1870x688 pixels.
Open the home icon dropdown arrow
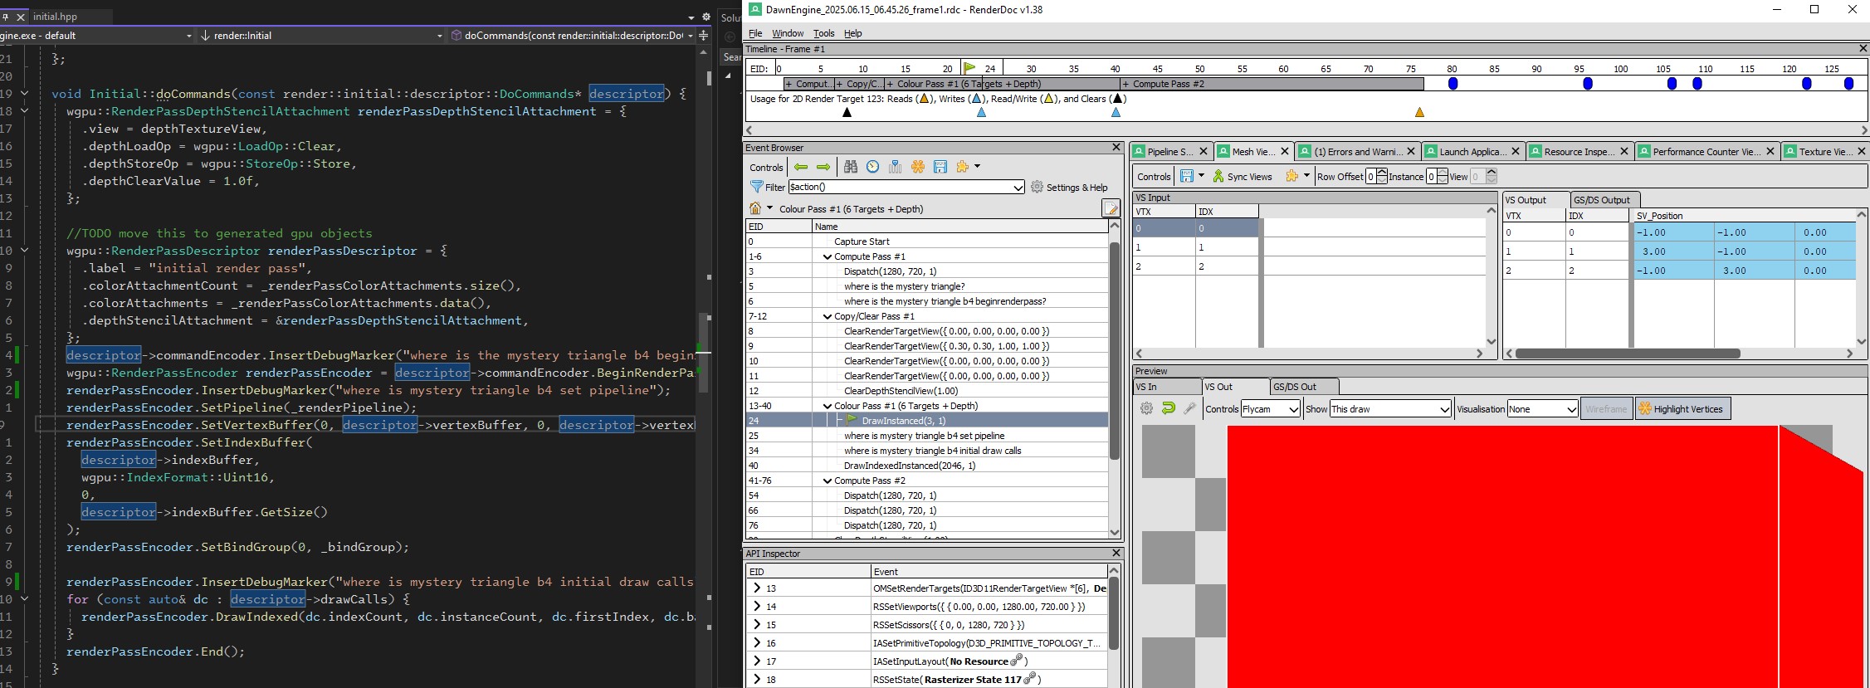769,208
